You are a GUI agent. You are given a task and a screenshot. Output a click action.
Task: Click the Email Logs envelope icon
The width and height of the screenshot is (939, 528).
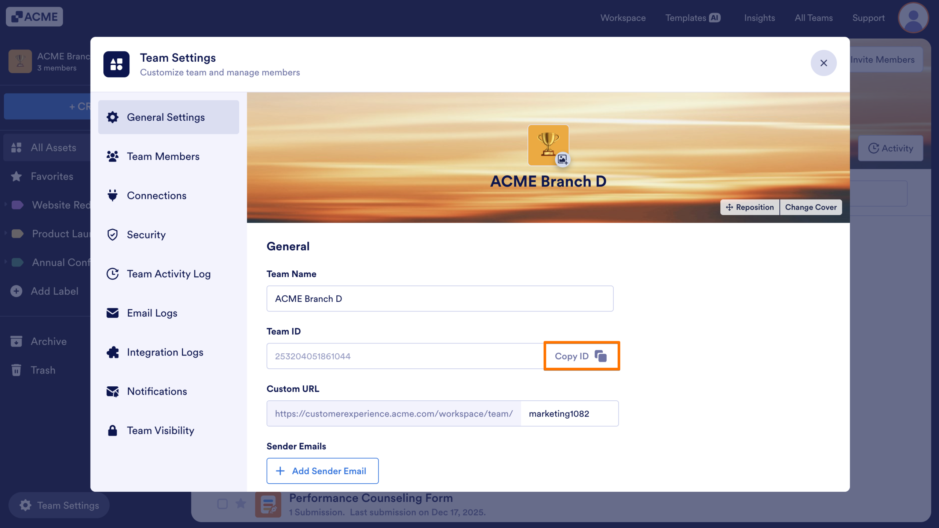click(x=113, y=313)
